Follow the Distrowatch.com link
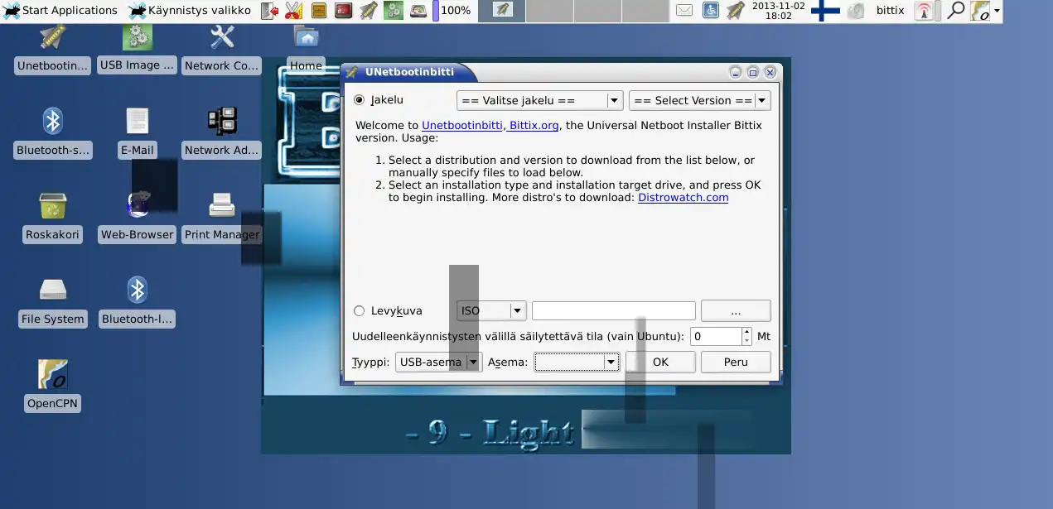The image size is (1053, 509). 683,198
